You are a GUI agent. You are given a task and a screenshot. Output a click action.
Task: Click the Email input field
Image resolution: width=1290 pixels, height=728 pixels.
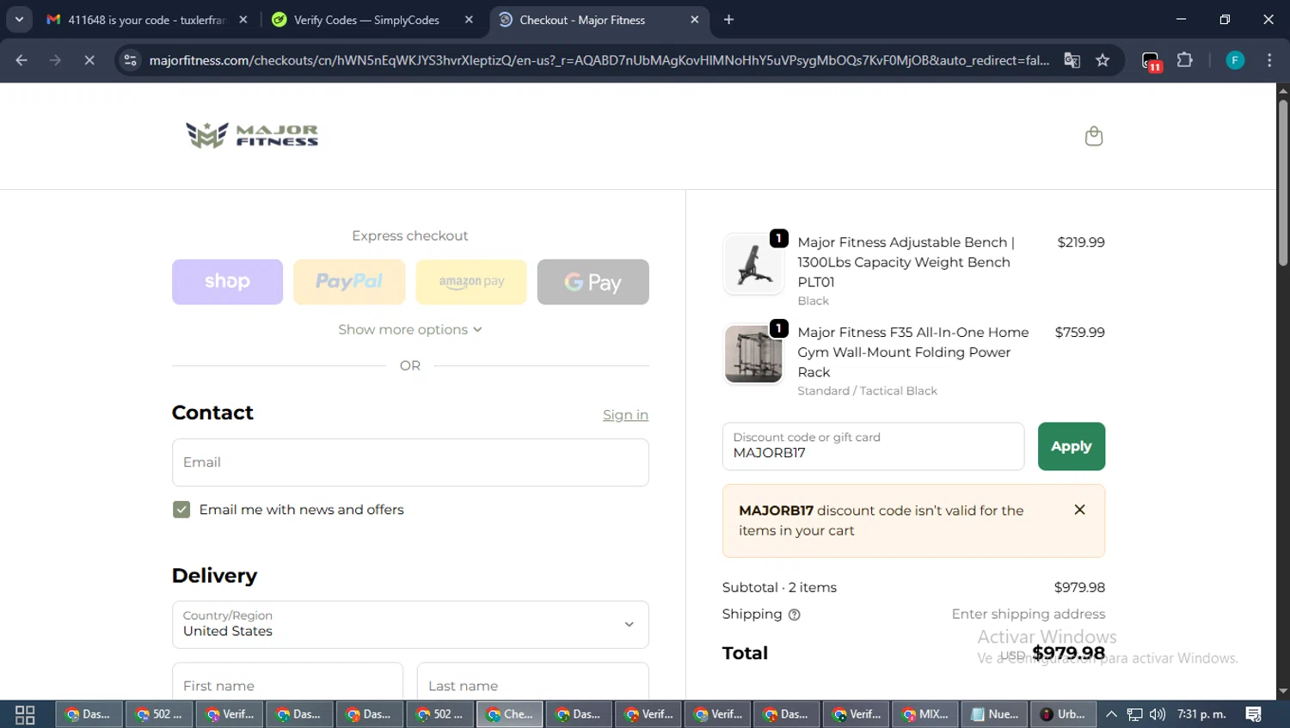click(x=410, y=462)
